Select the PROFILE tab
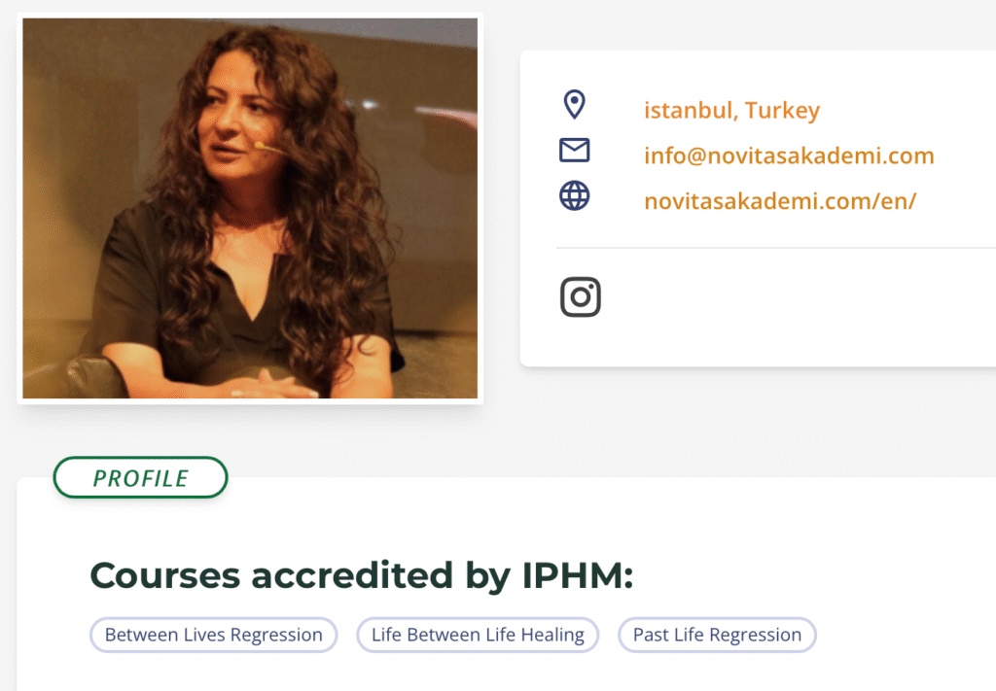 tap(140, 477)
